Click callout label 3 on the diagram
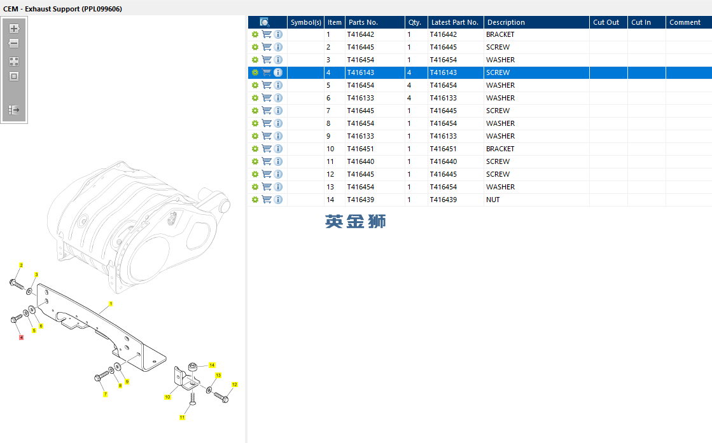Viewport: 712px width, 443px height. (36, 275)
